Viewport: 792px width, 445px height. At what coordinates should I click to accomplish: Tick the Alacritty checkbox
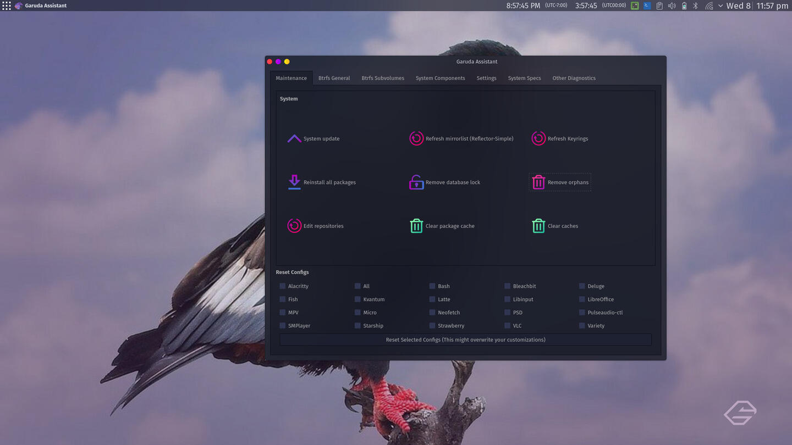pos(283,286)
